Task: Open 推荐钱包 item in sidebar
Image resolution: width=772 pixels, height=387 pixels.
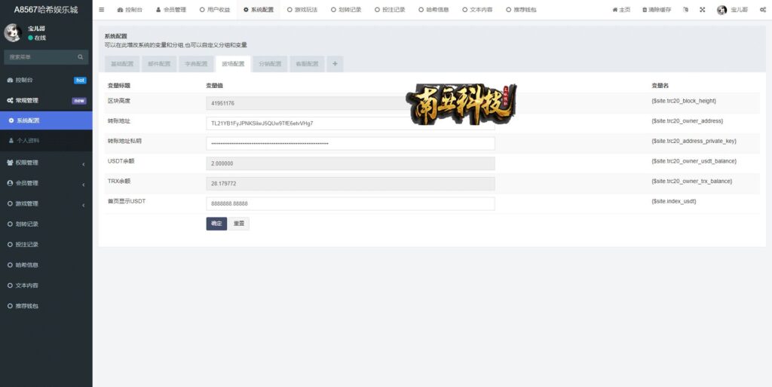Action: [x=46, y=306]
